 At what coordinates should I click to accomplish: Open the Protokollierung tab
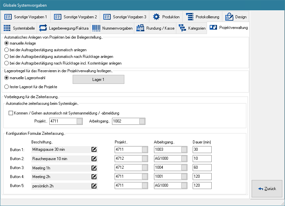coord(202,17)
